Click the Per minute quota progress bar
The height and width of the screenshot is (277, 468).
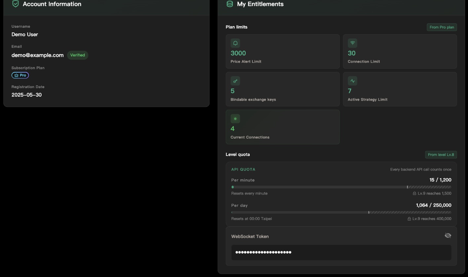coord(341,187)
